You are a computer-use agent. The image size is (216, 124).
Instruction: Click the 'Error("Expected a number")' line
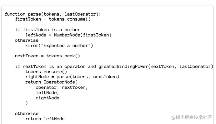[x=59, y=45]
